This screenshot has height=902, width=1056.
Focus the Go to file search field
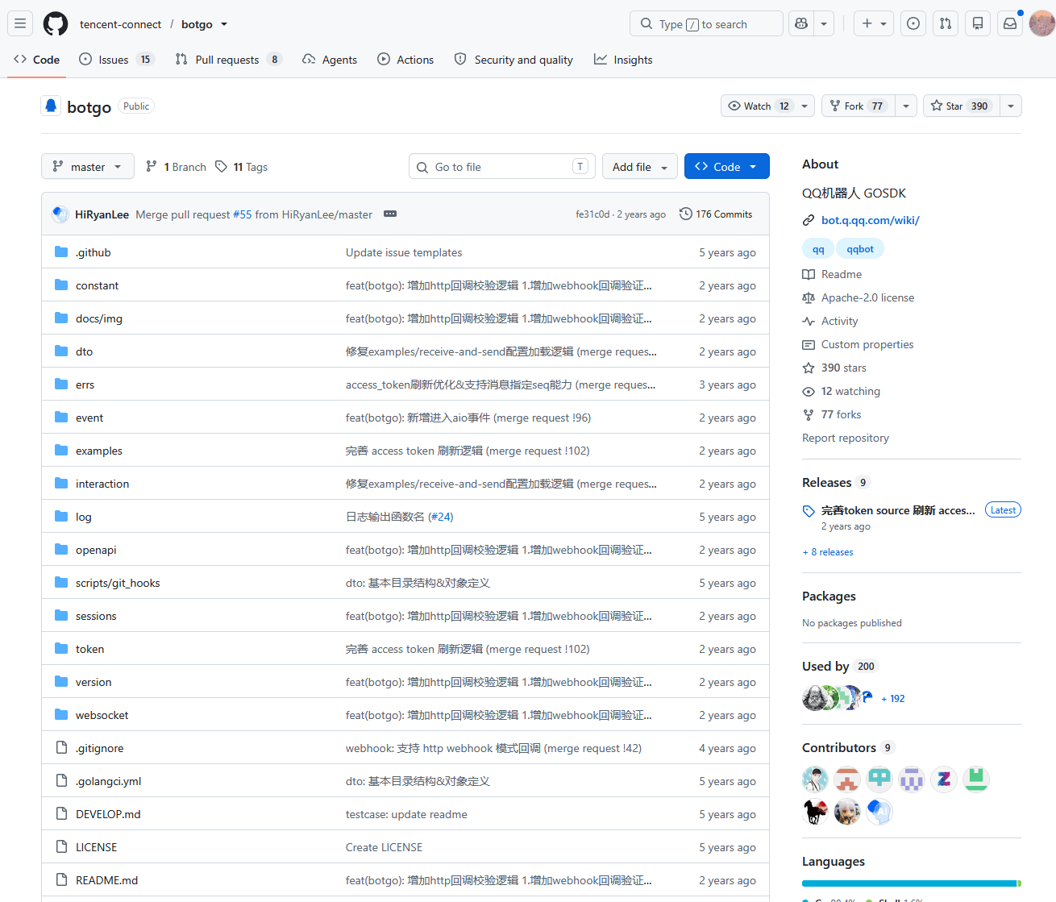pyautogui.click(x=502, y=167)
